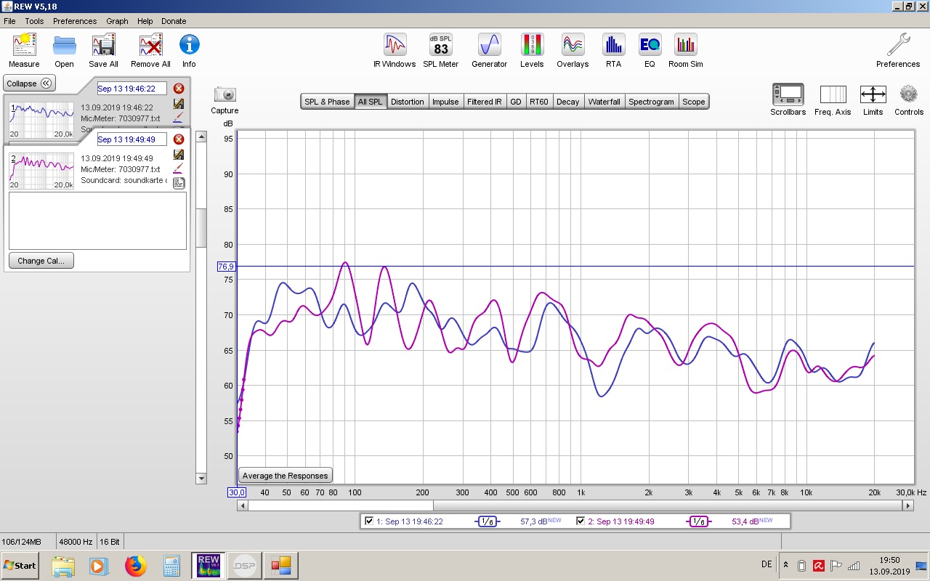Click the Change Cal... button
The image size is (930, 581).
pyautogui.click(x=41, y=261)
